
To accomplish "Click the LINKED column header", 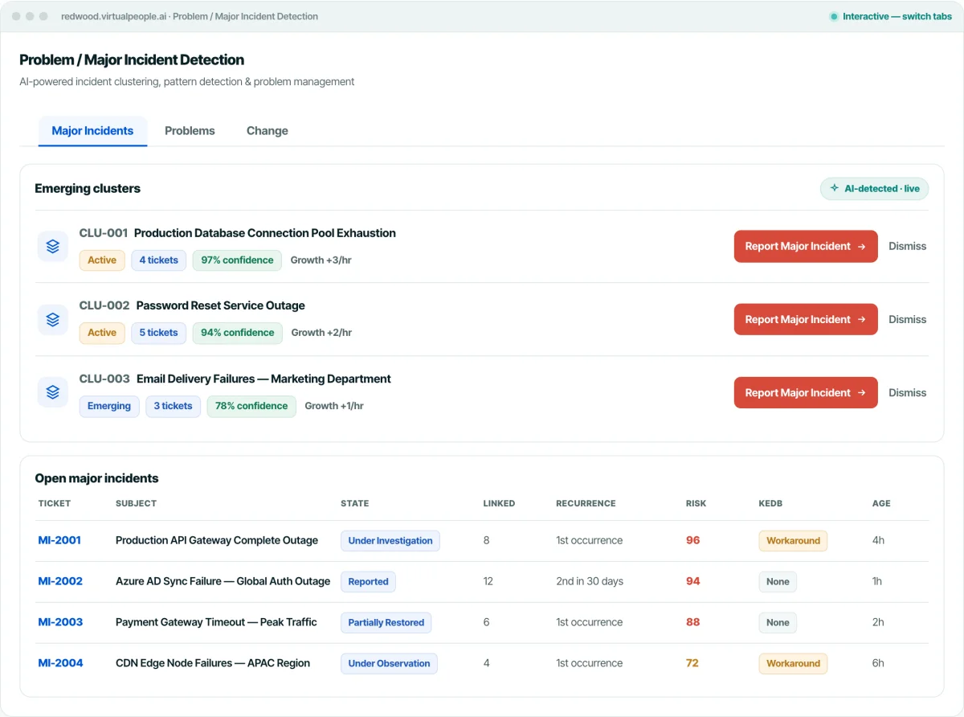I will pos(499,503).
